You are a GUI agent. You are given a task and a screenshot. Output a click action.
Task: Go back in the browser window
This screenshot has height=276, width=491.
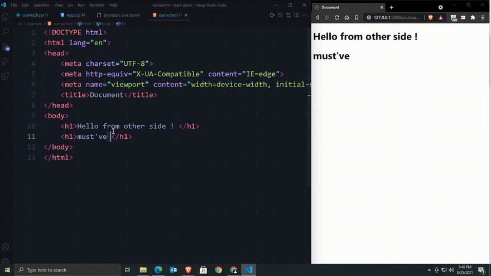click(317, 17)
